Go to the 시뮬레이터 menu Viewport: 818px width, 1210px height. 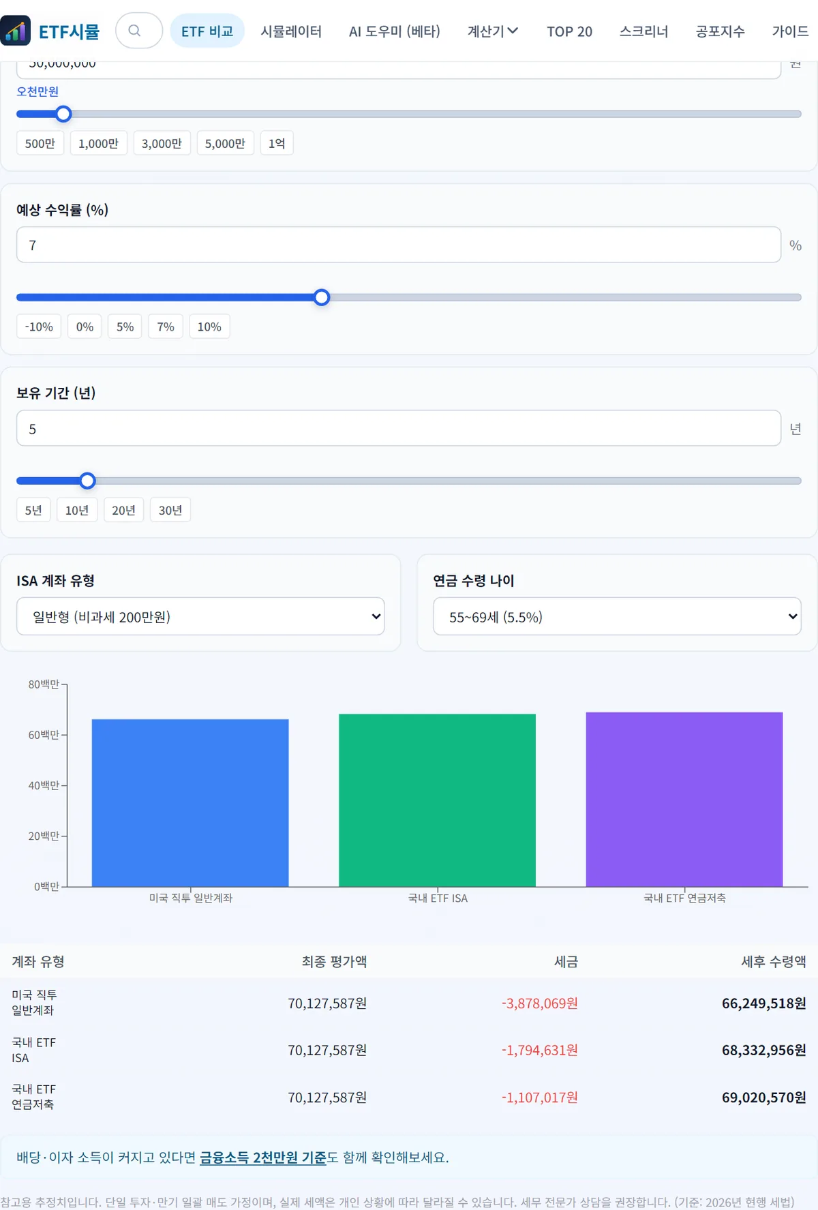tap(291, 31)
